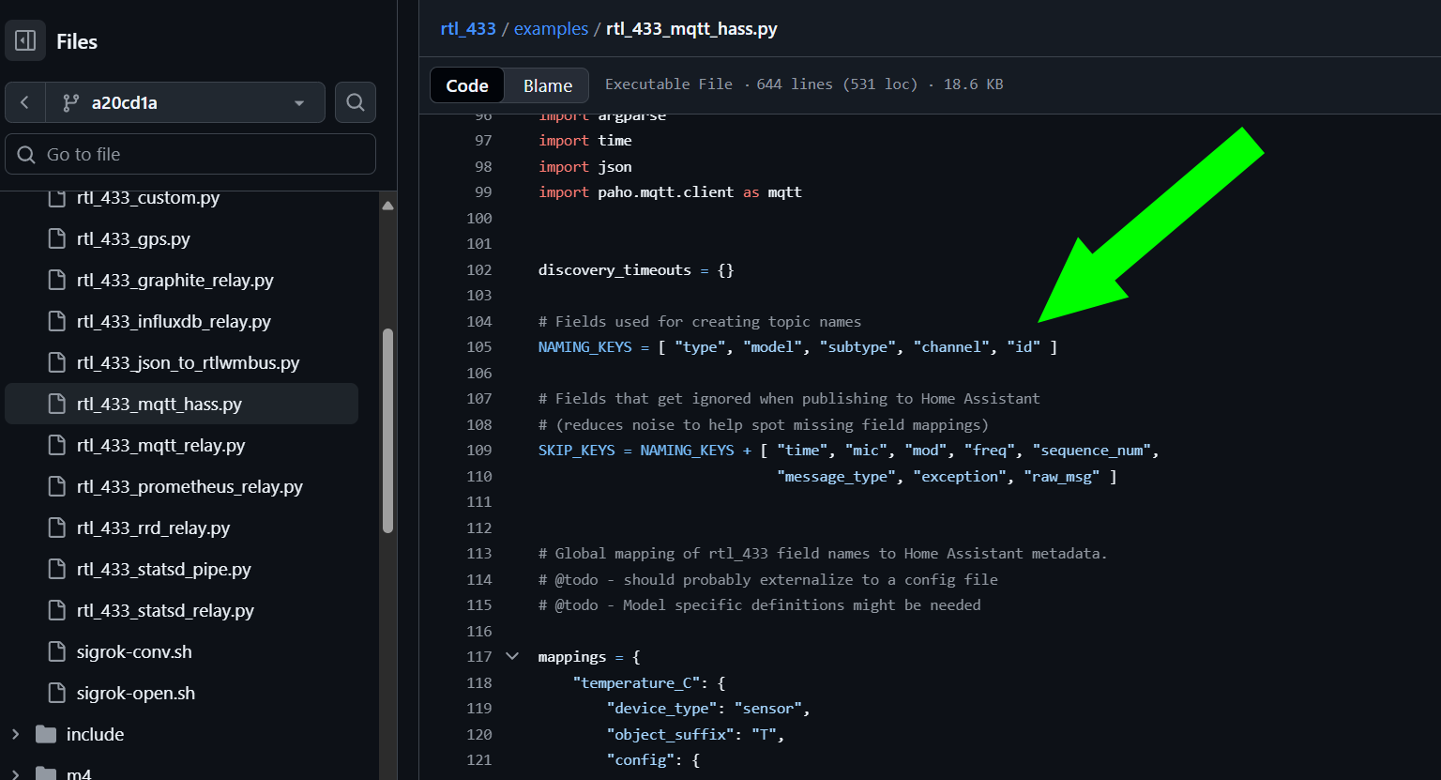Click file icon of rtl_433_prometheus_relay.py

click(57, 486)
